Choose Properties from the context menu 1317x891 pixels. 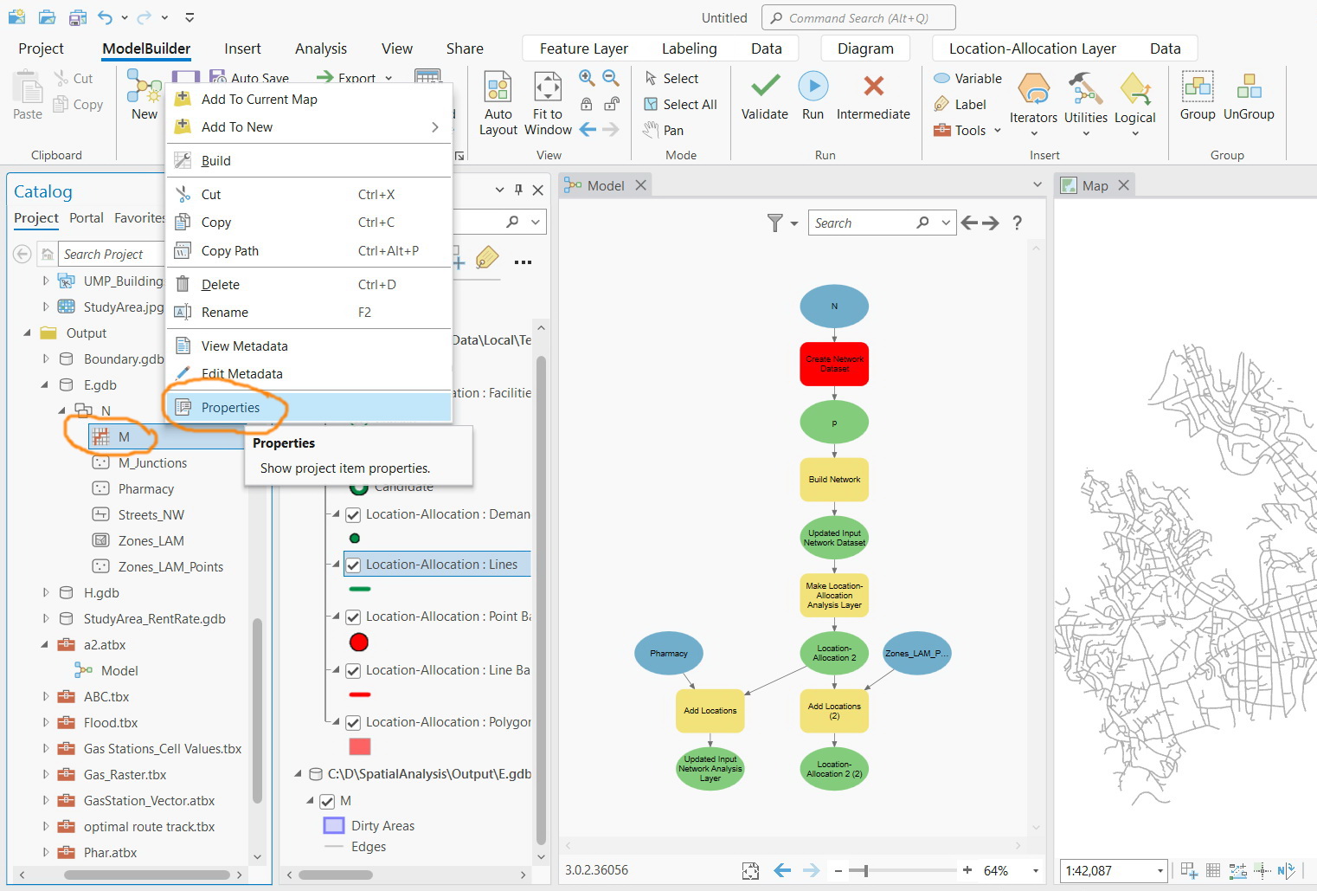[231, 407]
